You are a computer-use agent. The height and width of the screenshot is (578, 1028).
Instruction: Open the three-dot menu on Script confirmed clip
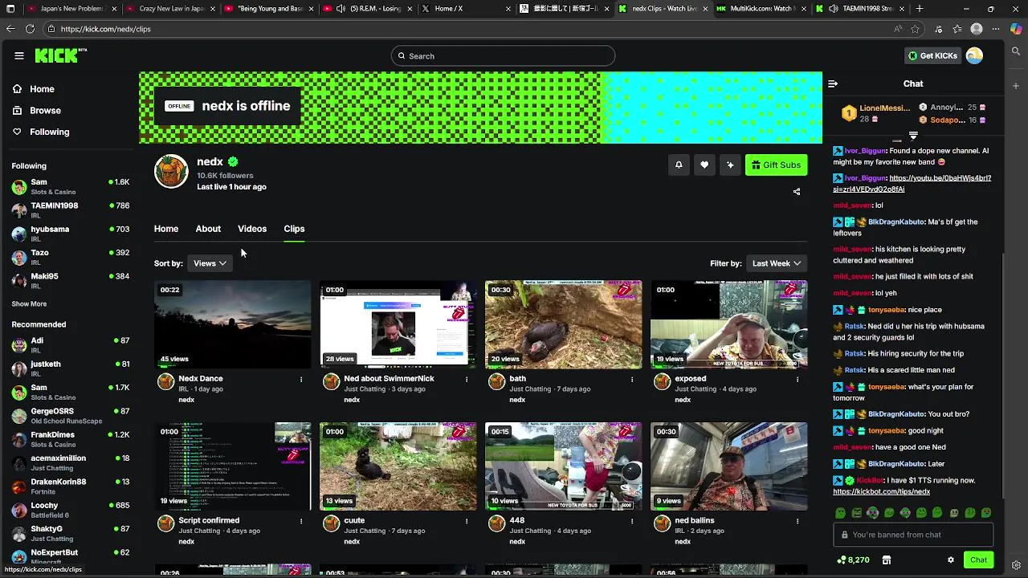point(301,521)
